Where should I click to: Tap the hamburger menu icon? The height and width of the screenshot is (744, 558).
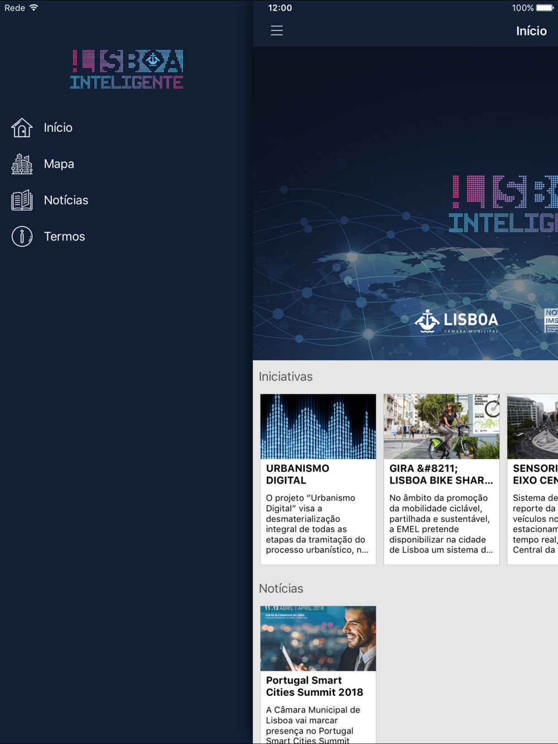coord(277,31)
